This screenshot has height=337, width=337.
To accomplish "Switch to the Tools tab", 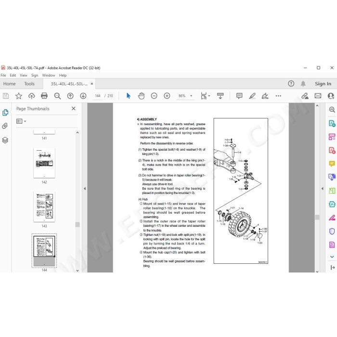I will point(29,84).
